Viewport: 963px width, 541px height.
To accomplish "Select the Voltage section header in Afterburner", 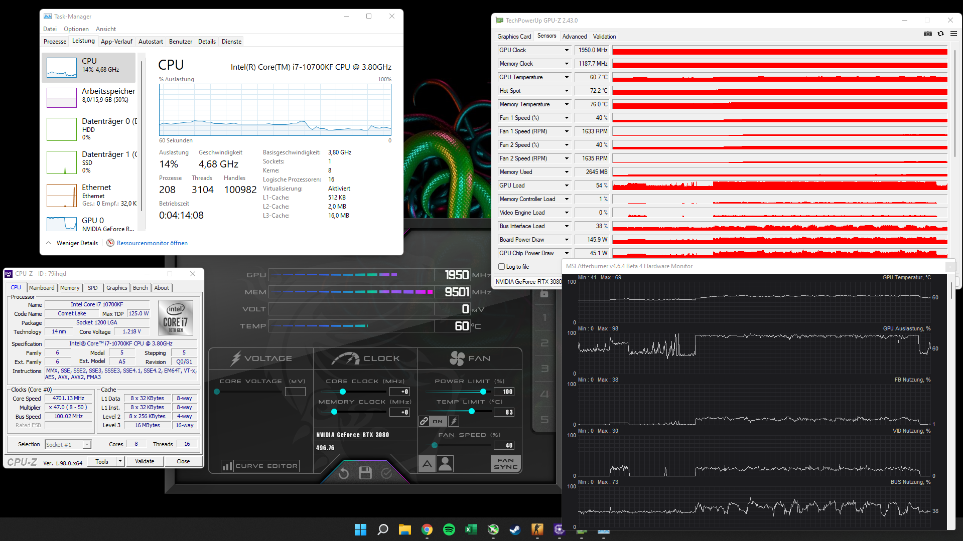I will (261, 358).
